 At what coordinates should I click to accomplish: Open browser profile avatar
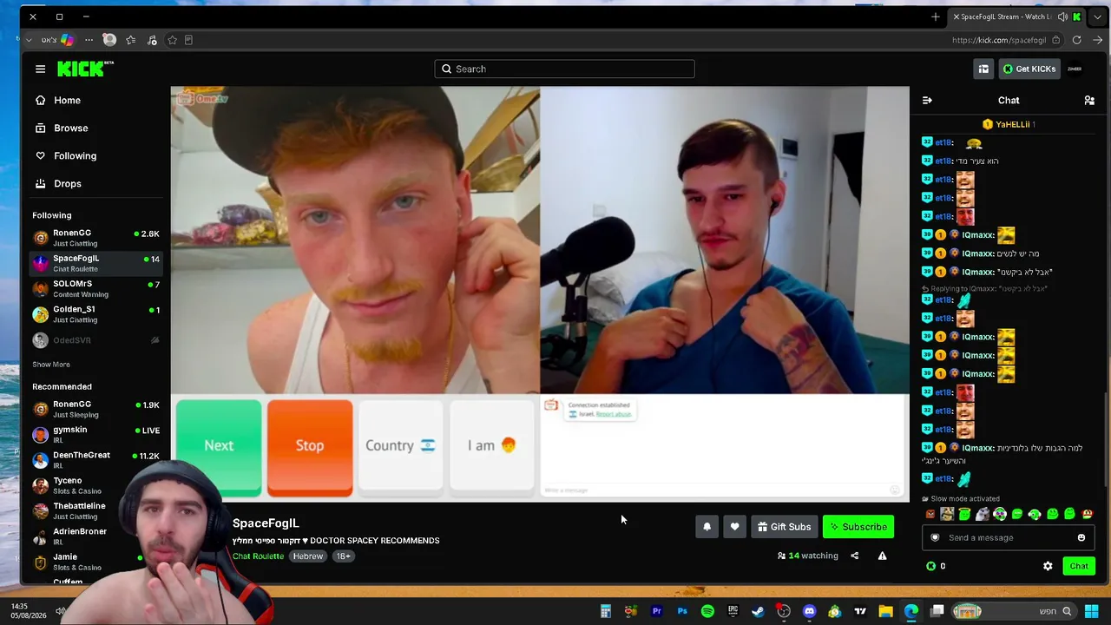(109, 40)
